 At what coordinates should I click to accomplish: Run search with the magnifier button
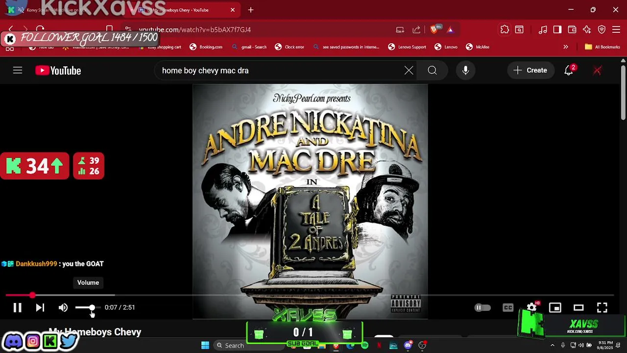(432, 71)
